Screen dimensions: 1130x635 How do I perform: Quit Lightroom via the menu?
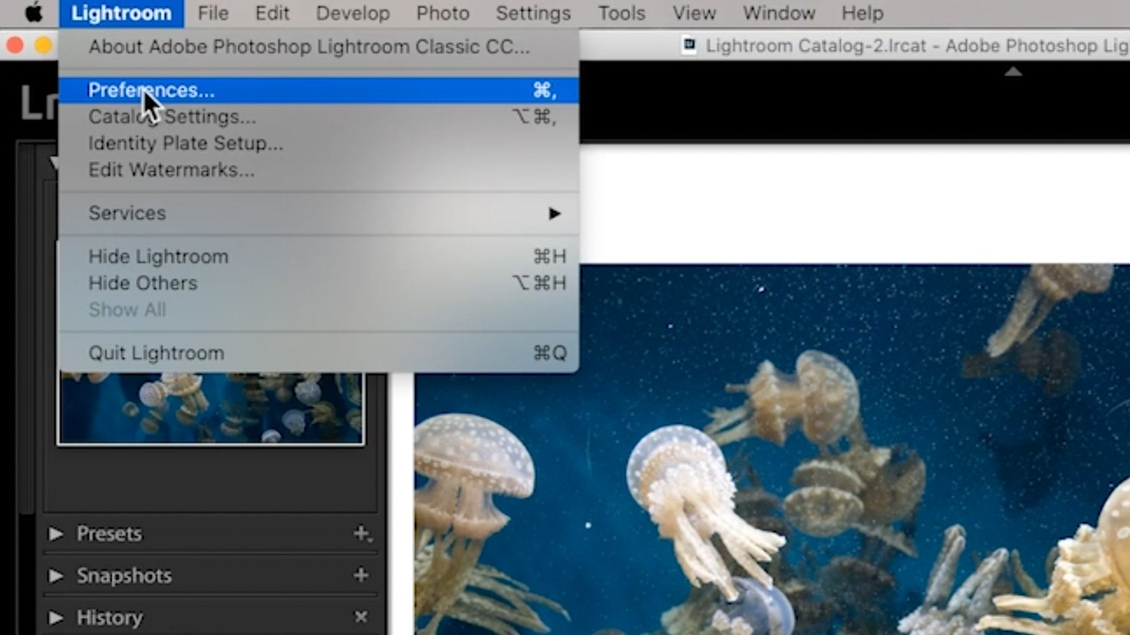coord(156,352)
